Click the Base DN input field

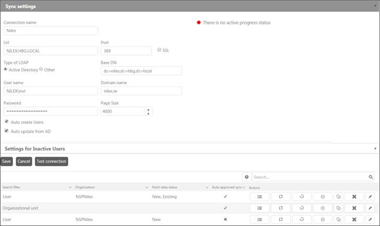141,71
